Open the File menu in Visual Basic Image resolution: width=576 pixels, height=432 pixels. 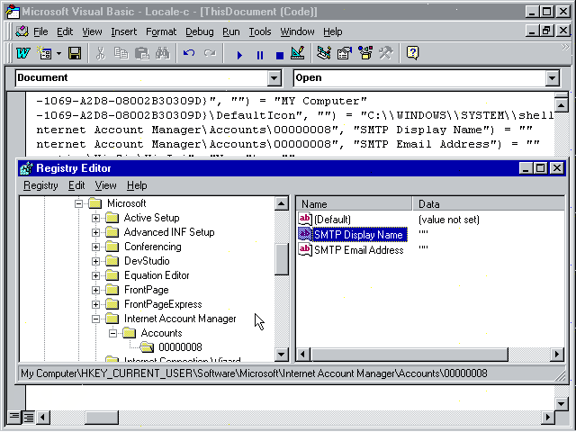pyautogui.click(x=40, y=32)
